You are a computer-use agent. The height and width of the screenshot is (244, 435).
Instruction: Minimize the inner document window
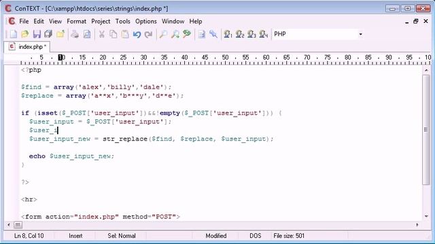pyautogui.click(x=406, y=22)
